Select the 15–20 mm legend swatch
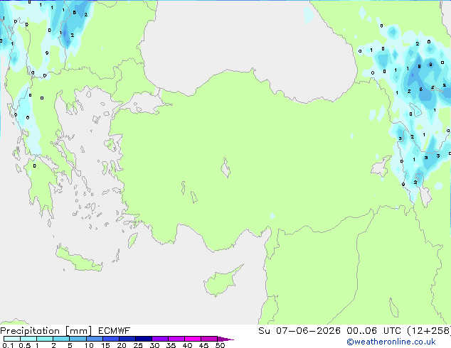This screenshot has height=348, width=451. (110, 339)
